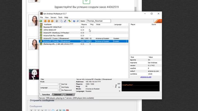Sort servers by Ping column header
This screenshot has width=198, height=111.
click(x=92, y=24)
